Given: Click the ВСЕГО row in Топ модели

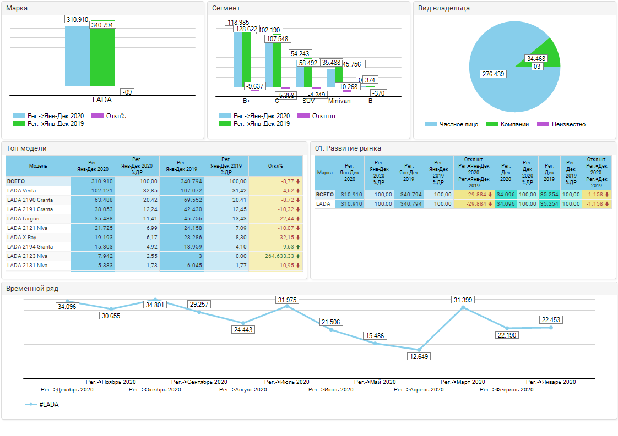Looking at the screenshot, I should point(38,181).
